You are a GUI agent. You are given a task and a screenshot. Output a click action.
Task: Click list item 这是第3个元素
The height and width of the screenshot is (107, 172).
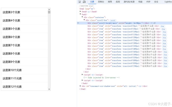coord(24,12)
